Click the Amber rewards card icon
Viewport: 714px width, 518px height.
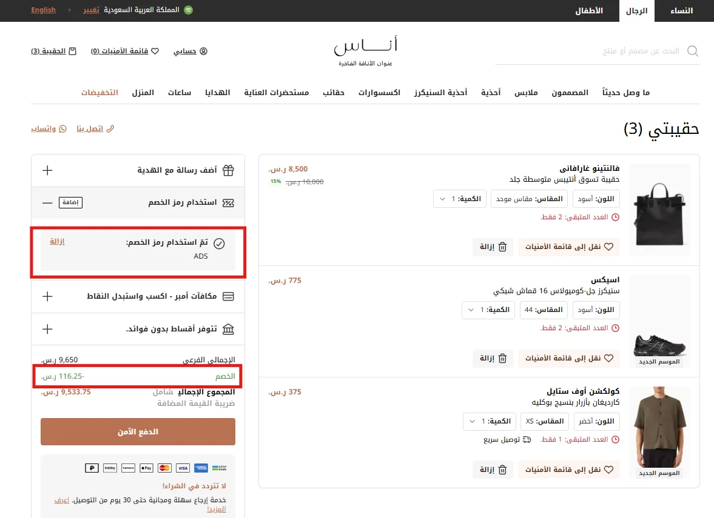228,296
